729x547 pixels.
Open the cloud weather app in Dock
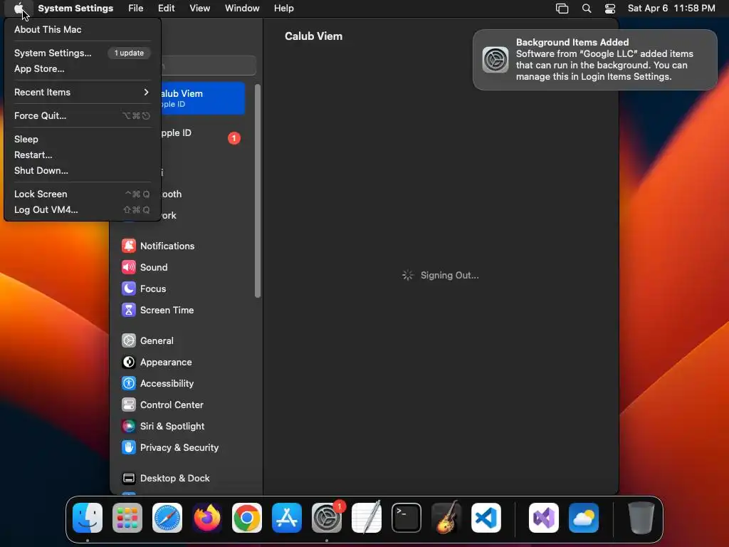pos(584,518)
